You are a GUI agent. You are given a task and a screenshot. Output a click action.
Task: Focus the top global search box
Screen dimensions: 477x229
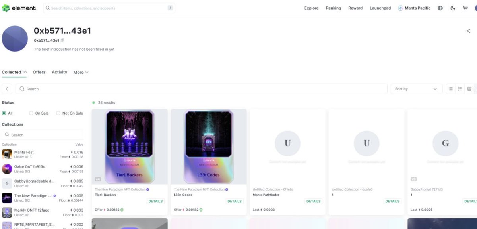click(x=109, y=8)
